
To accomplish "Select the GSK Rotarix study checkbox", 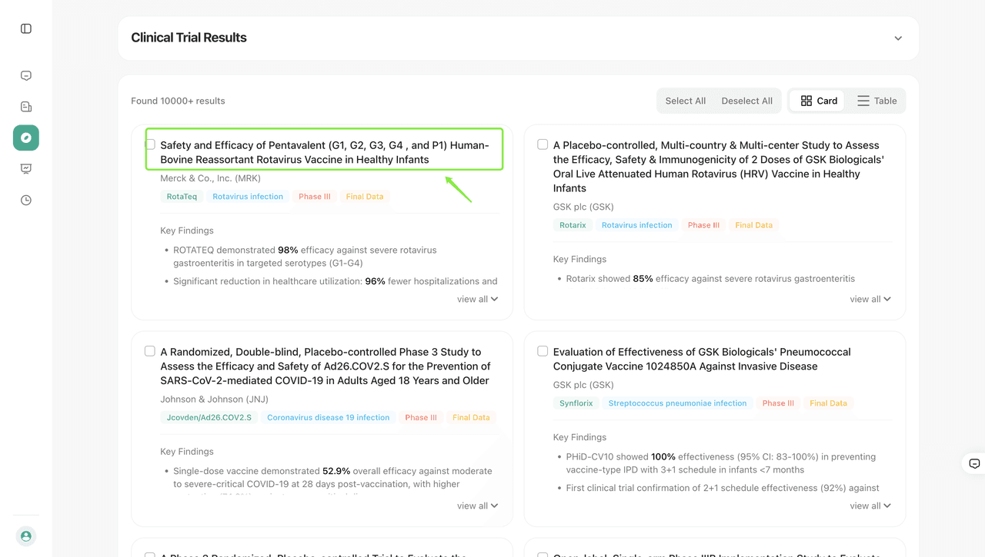I will pyautogui.click(x=543, y=144).
